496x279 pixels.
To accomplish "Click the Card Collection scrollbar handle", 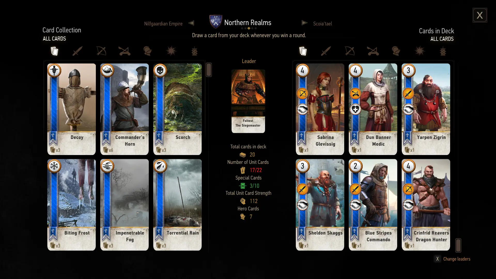I will 209,70.
